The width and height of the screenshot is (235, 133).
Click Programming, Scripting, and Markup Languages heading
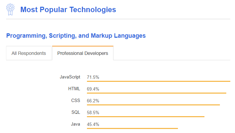click(x=76, y=36)
